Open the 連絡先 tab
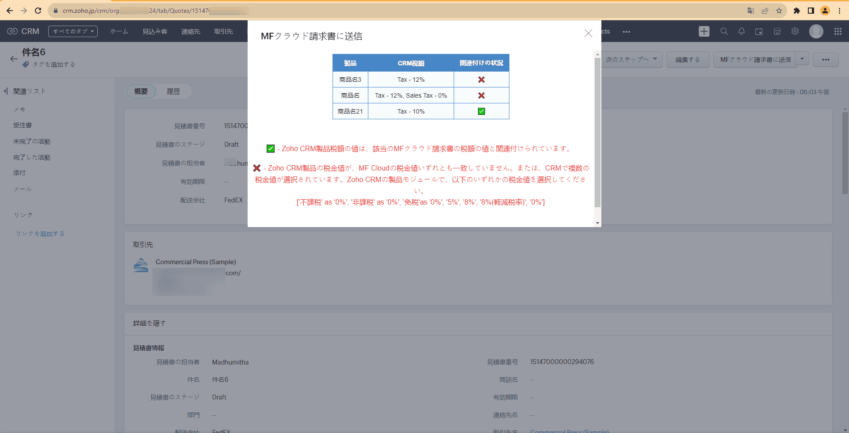 click(x=191, y=31)
